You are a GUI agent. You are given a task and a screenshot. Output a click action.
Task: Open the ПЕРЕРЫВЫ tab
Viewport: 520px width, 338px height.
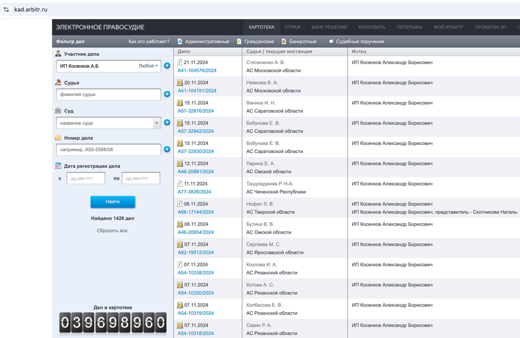[410, 27]
